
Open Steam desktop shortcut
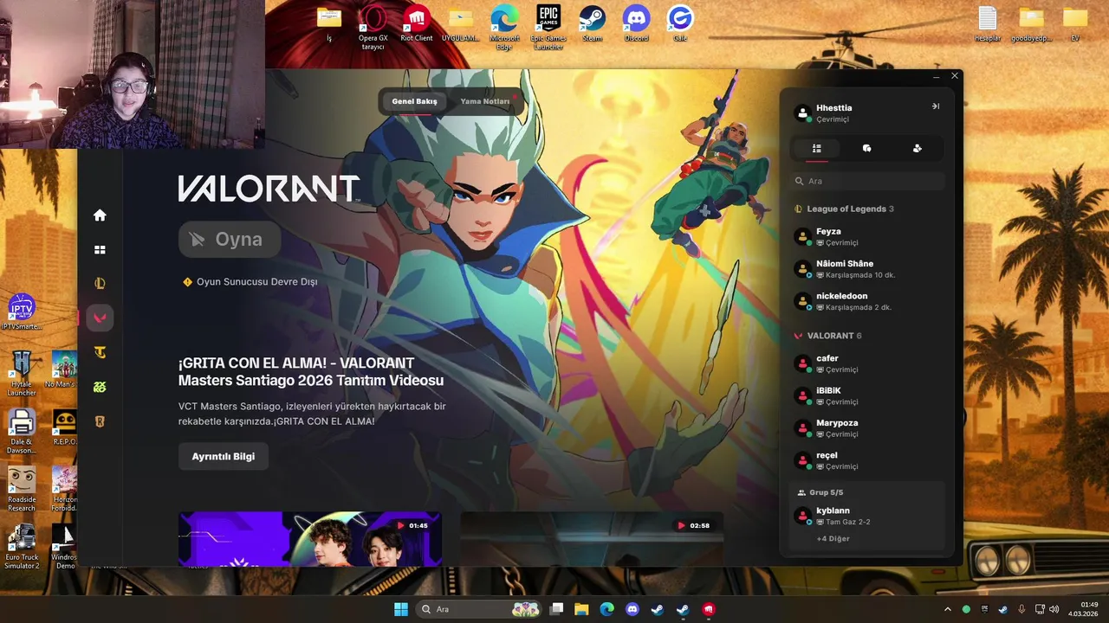tap(593, 24)
